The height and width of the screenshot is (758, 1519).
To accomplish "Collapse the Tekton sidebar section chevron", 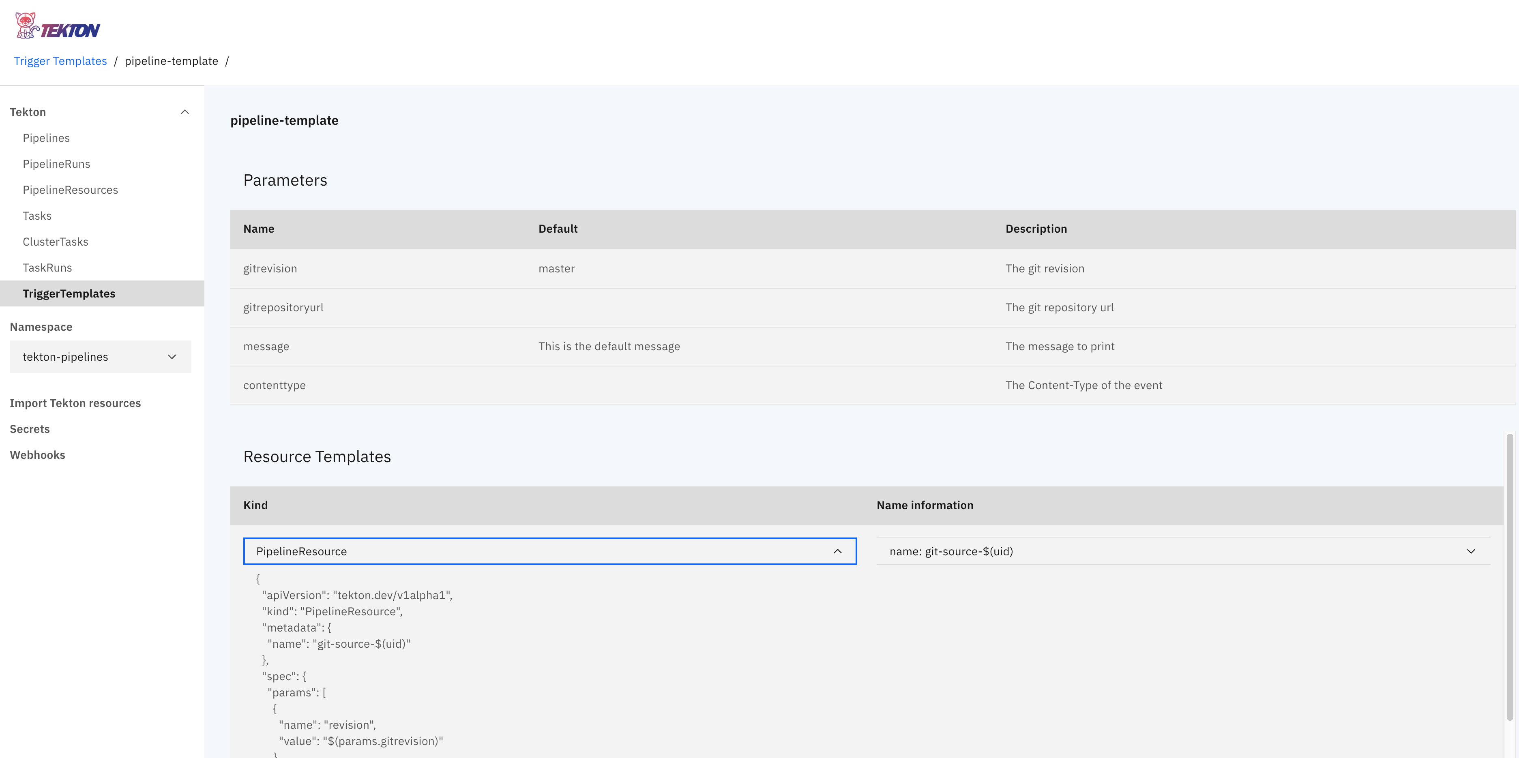I will click(185, 112).
